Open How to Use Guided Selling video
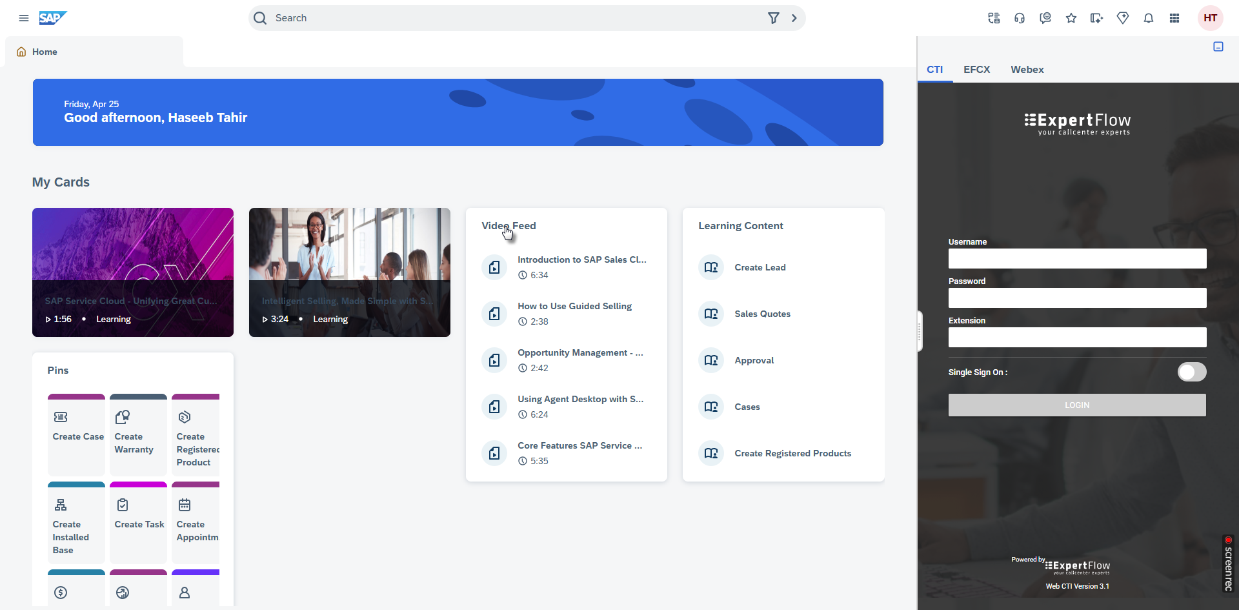The width and height of the screenshot is (1239, 610). [574, 306]
